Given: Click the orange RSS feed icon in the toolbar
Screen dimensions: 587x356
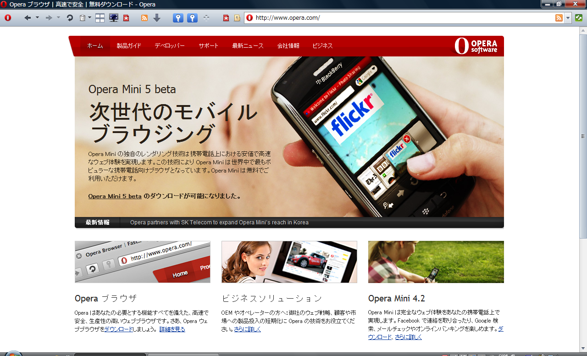Looking at the screenshot, I should 144,18.
